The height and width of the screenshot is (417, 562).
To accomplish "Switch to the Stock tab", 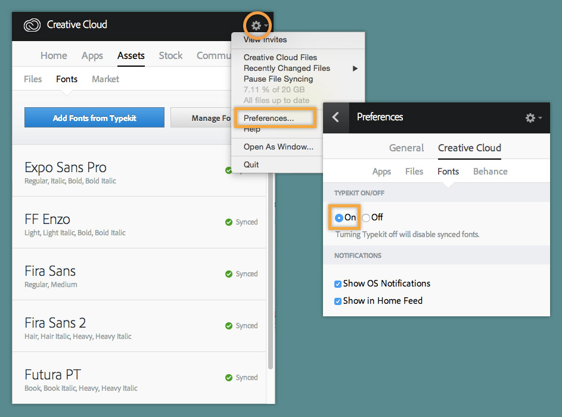I will tap(170, 55).
